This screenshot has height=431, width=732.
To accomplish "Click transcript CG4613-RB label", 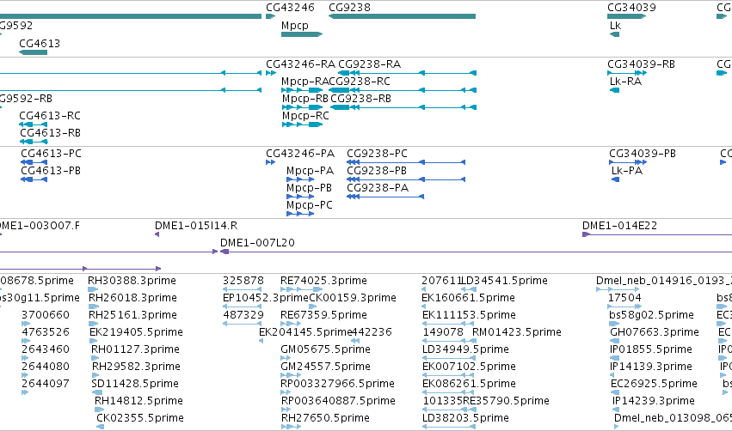I will pos(50,133).
